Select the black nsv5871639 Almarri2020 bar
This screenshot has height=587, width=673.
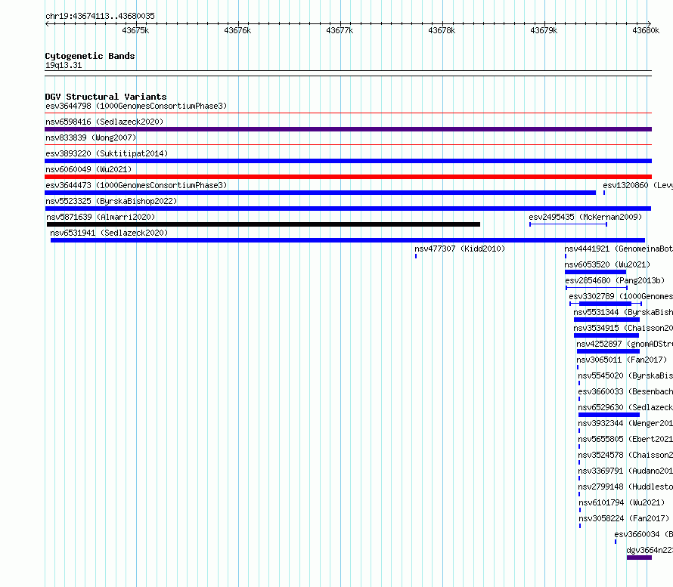tap(264, 224)
